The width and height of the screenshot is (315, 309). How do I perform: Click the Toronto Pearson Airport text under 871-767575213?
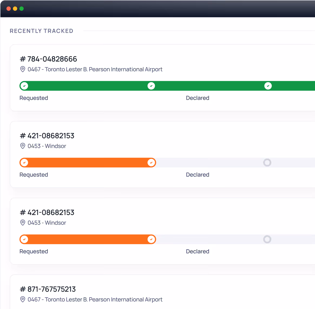point(95,300)
